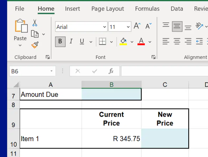The height and width of the screenshot is (157, 208).
Task: Click inside the formula bar
Action: click(x=165, y=71)
